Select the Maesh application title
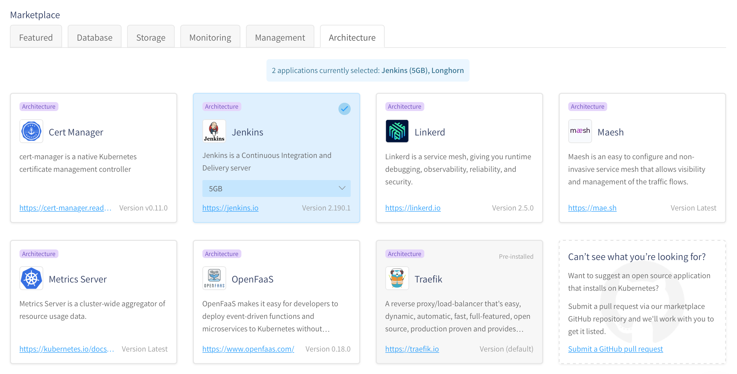 point(611,132)
